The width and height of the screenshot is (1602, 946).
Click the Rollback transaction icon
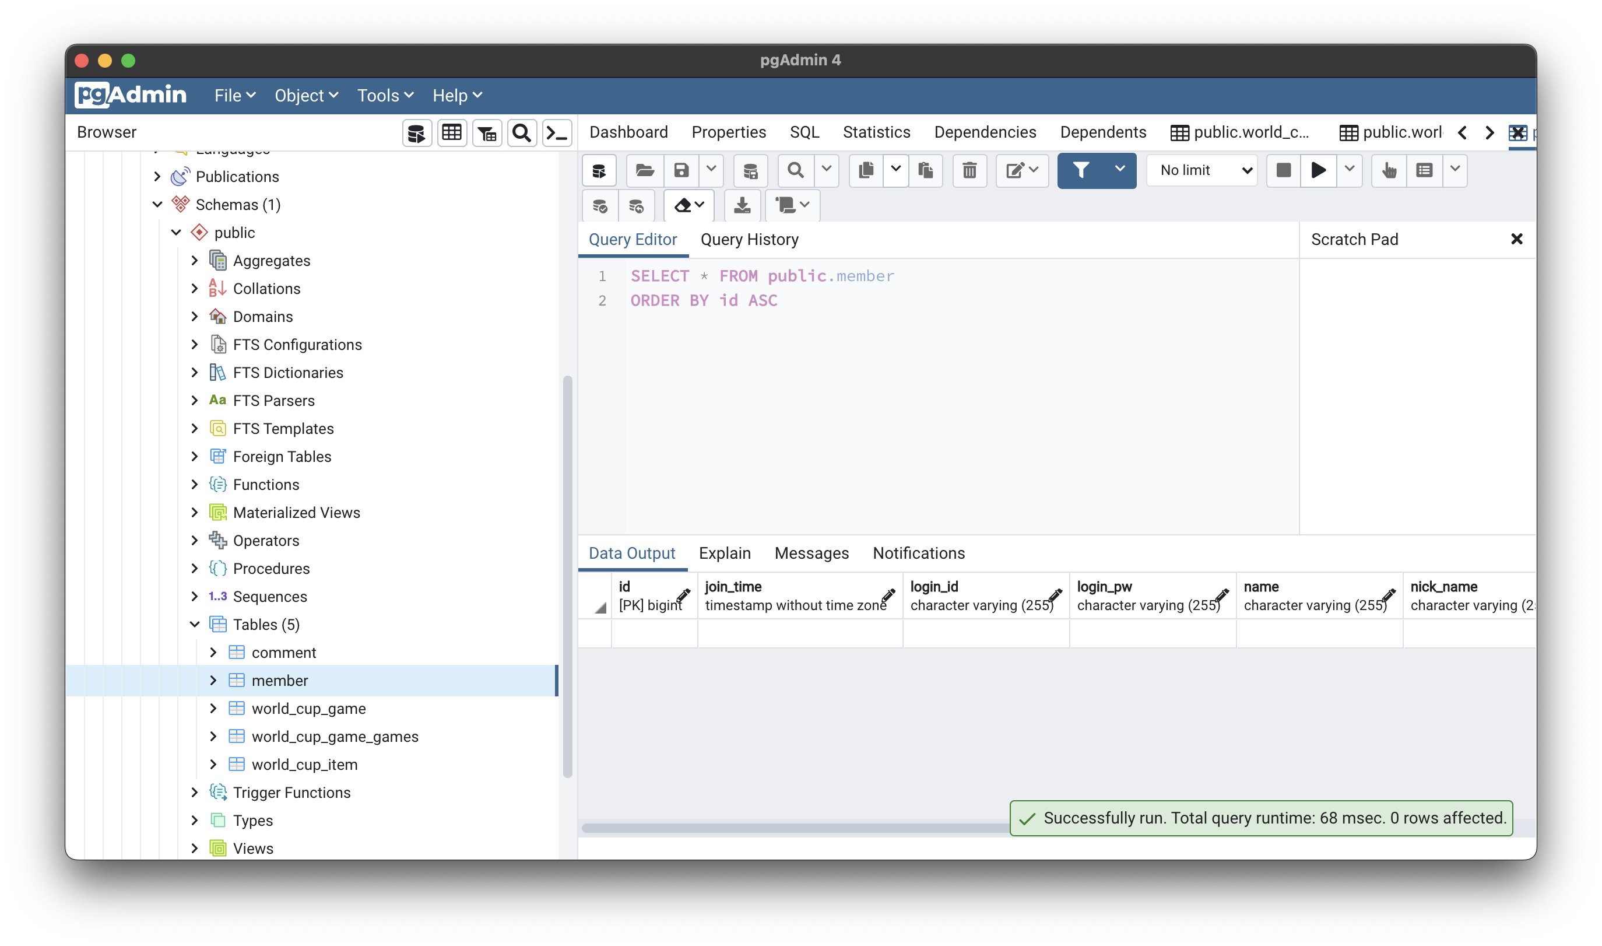tap(635, 205)
